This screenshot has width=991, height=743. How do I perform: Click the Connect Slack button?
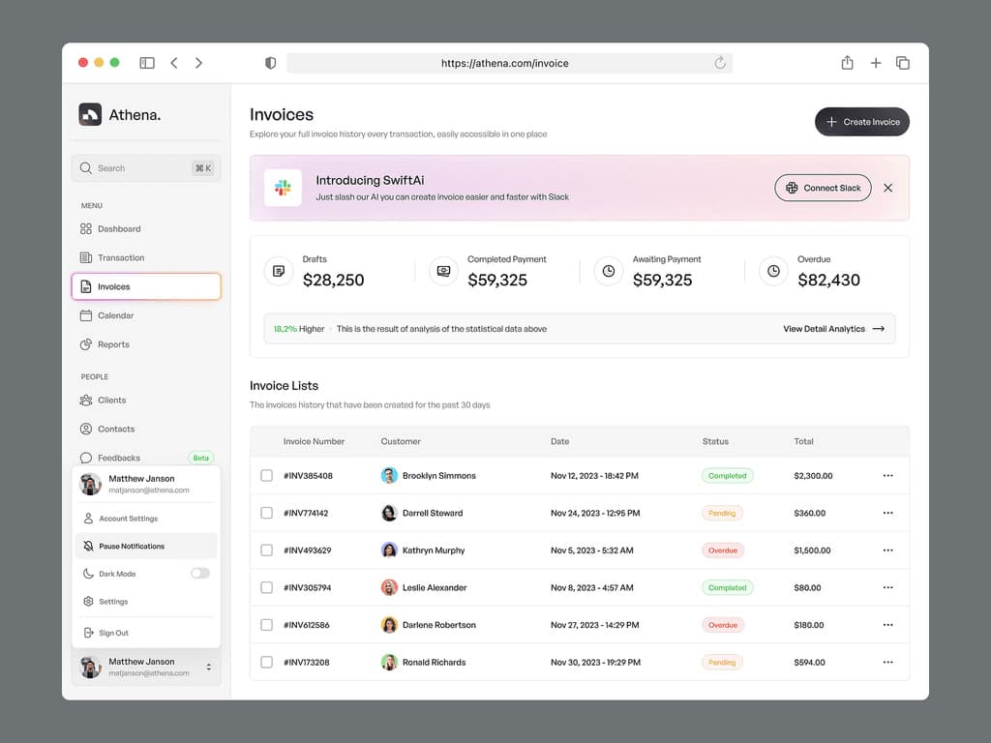pyautogui.click(x=823, y=188)
